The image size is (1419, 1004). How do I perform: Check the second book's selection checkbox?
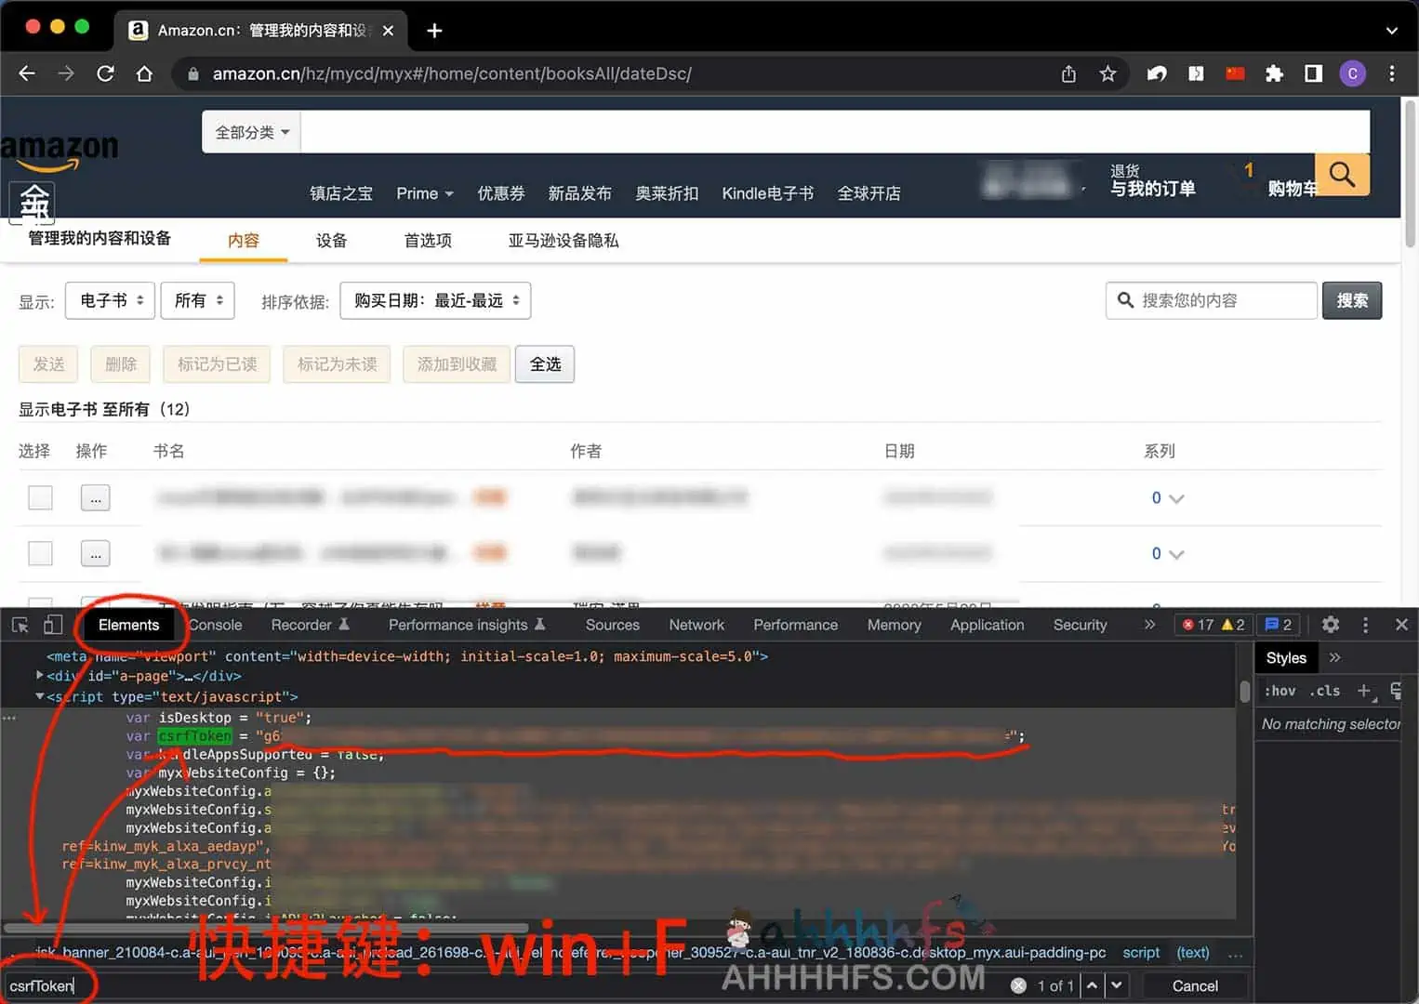(40, 553)
